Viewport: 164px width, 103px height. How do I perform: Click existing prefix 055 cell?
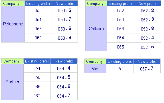pos(37,77)
